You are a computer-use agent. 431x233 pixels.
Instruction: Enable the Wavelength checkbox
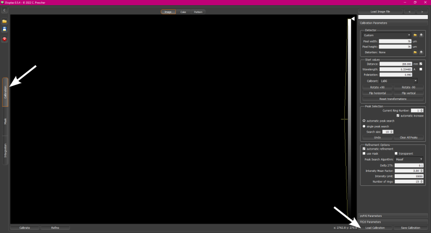(x=421, y=69)
